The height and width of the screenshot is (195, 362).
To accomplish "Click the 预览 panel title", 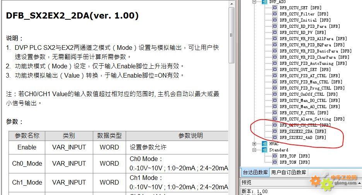I will 246,183.
